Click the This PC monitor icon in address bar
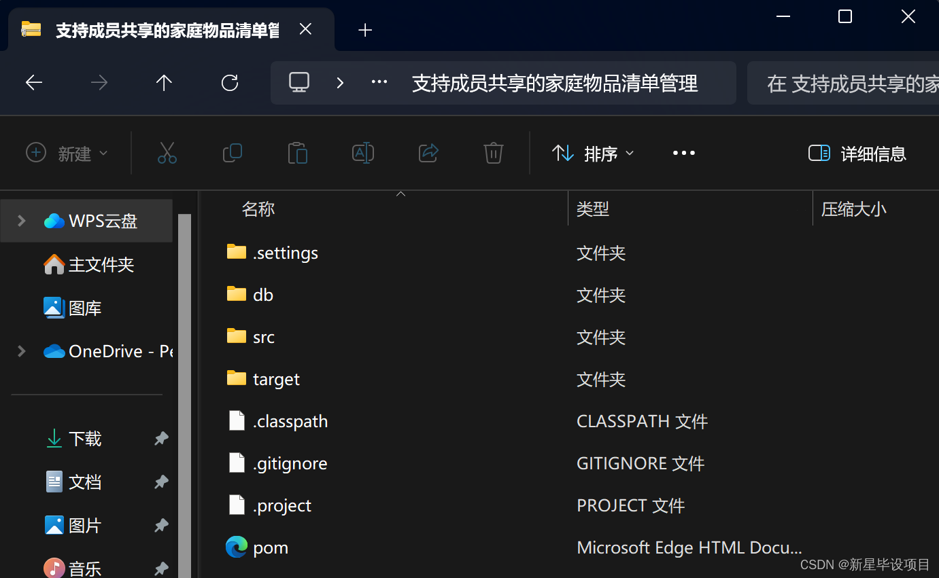 click(x=299, y=83)
